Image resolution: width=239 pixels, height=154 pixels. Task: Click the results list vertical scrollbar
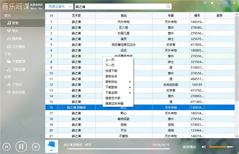[x=237, y=58]
